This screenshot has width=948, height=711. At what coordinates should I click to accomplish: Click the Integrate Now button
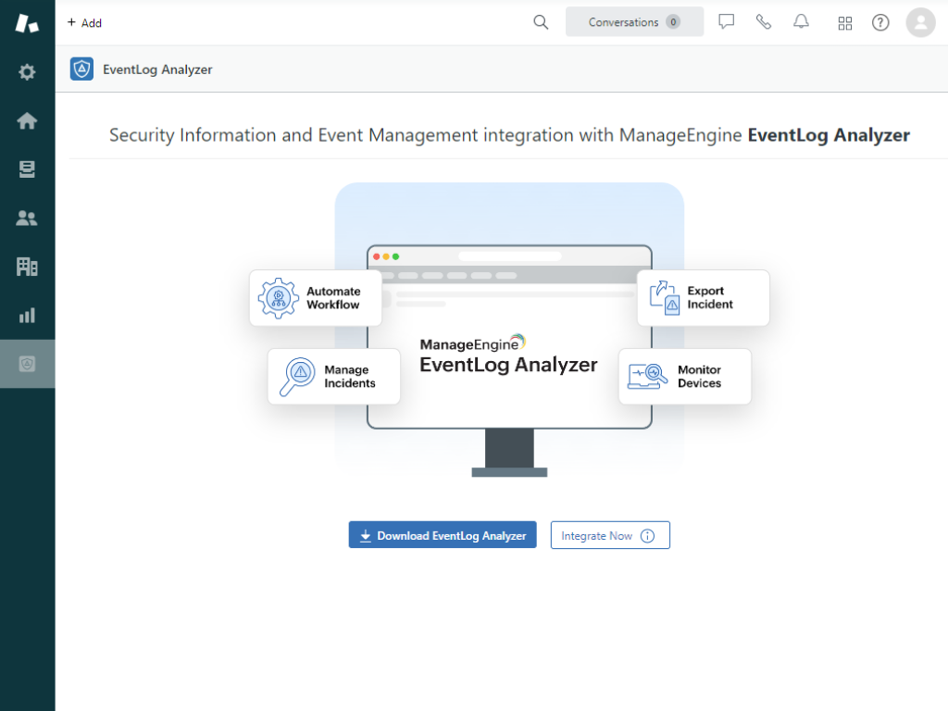(x=609, y=535)
